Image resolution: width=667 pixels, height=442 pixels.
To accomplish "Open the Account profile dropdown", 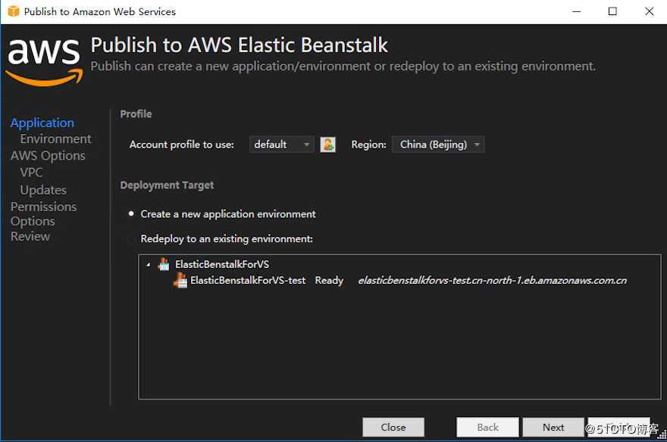I will pos(281,145).
